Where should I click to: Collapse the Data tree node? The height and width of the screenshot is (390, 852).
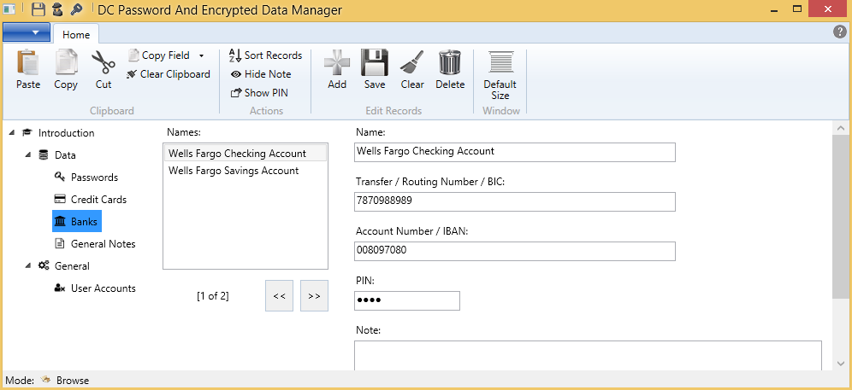coord(28,155)
